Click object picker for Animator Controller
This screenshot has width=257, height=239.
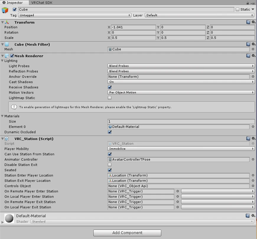click(253, 159)
